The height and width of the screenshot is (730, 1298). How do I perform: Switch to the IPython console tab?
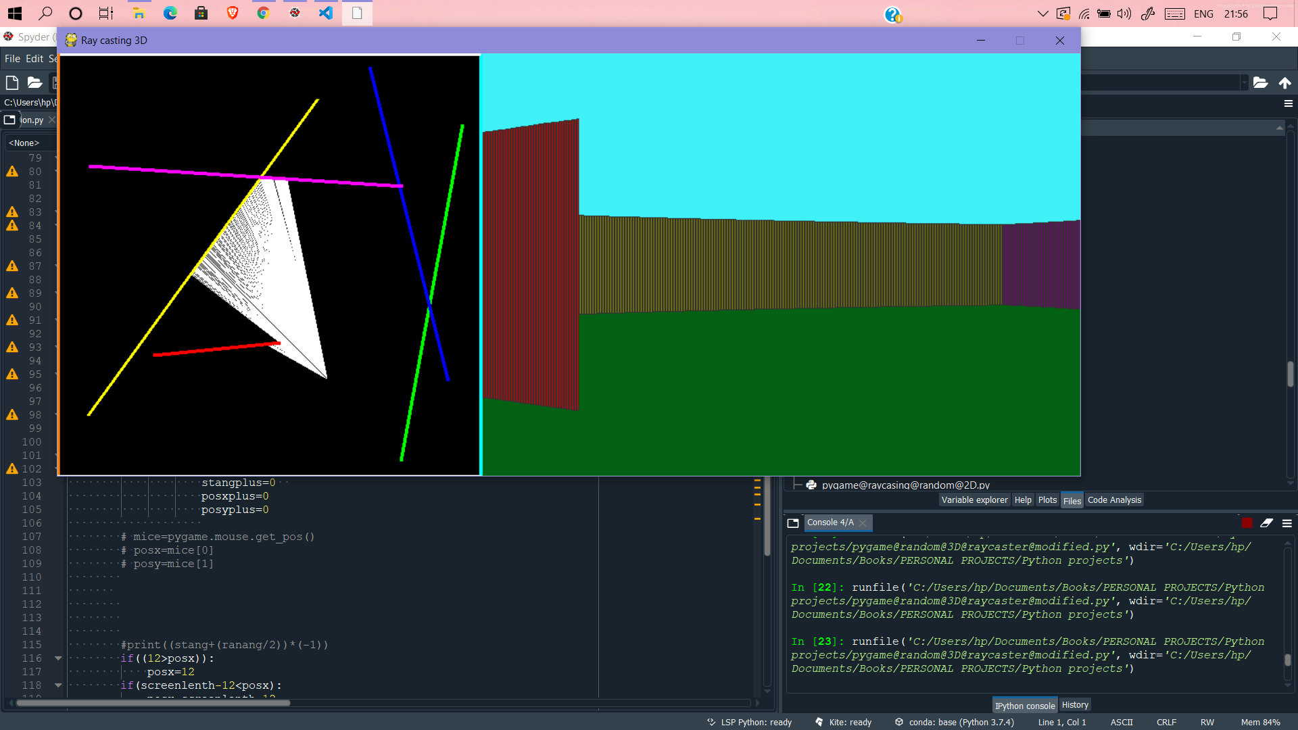[x=1024, y=705]
